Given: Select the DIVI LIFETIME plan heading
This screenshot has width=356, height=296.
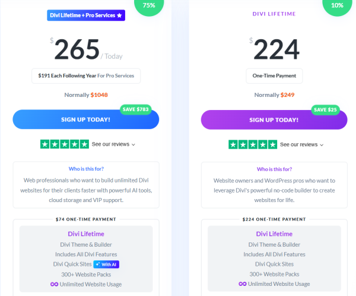Looking at the screenshot, I should tap(274, 14).
